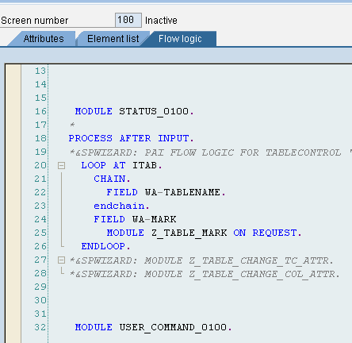Click 'MODULE Z_TABLE_MARK ON REQUEST.' line
The width and height of the screenshot is (352, 343).
(204, 233)
